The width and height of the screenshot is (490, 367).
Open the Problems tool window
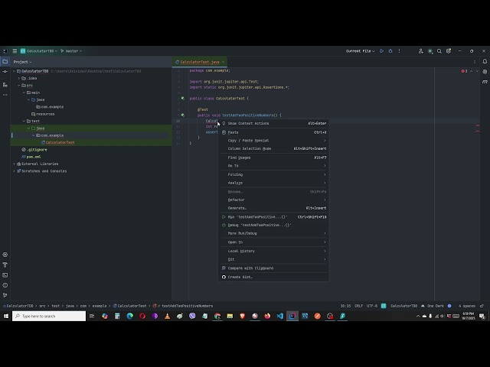tap(5, 285)
